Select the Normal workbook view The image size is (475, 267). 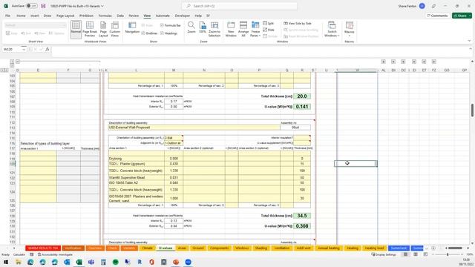76,29
